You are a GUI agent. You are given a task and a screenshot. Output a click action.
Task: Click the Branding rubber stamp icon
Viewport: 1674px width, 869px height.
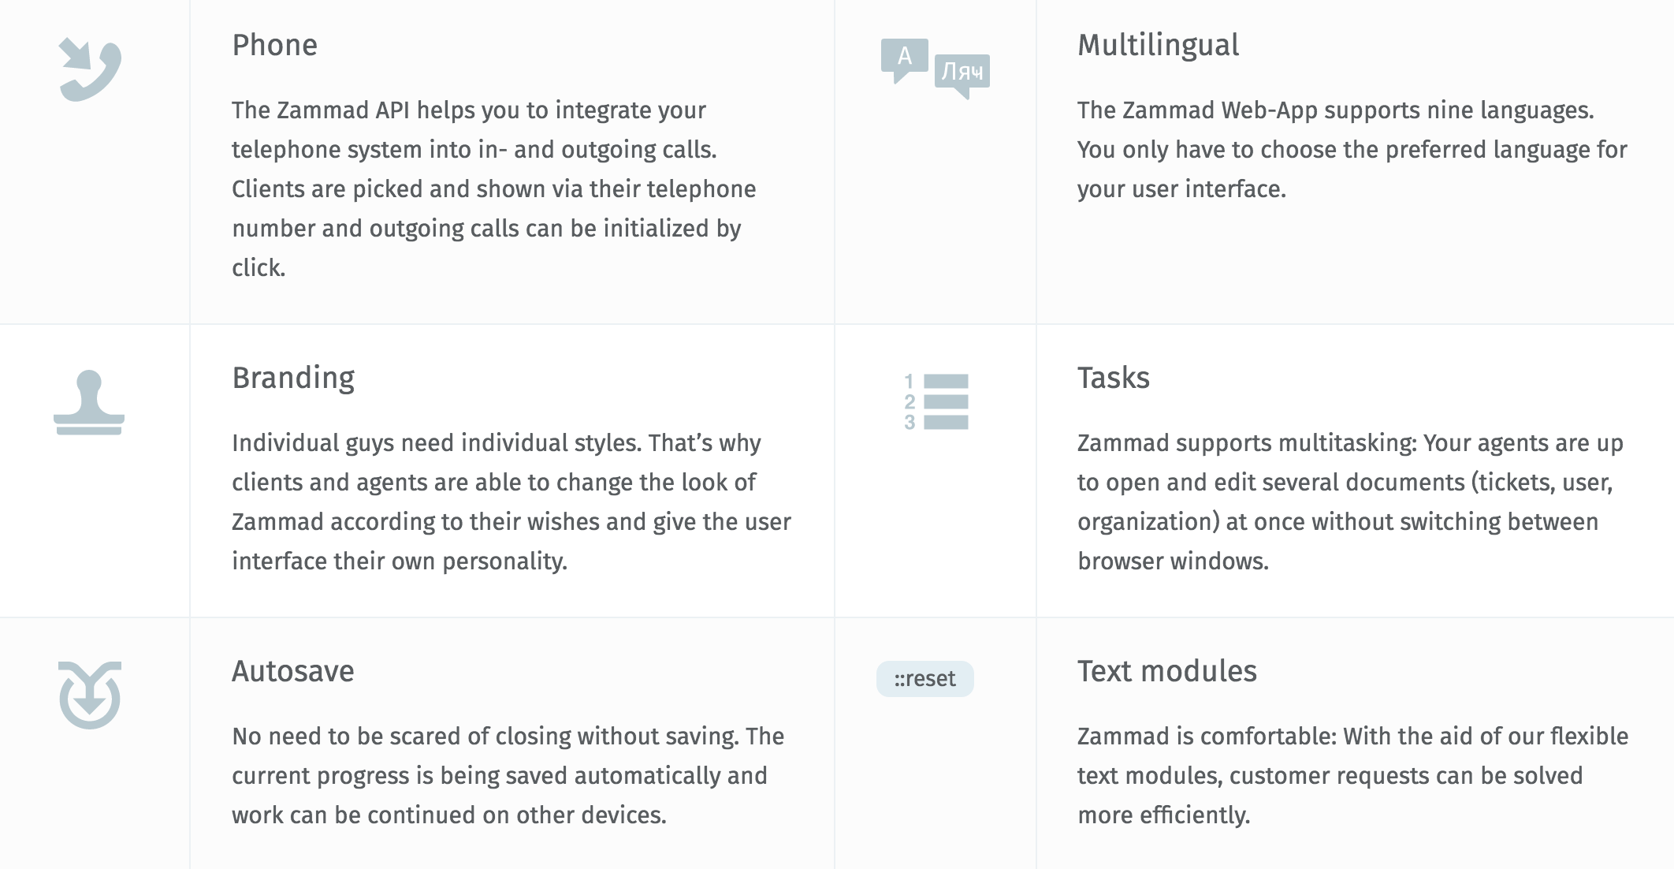point(89,401)
